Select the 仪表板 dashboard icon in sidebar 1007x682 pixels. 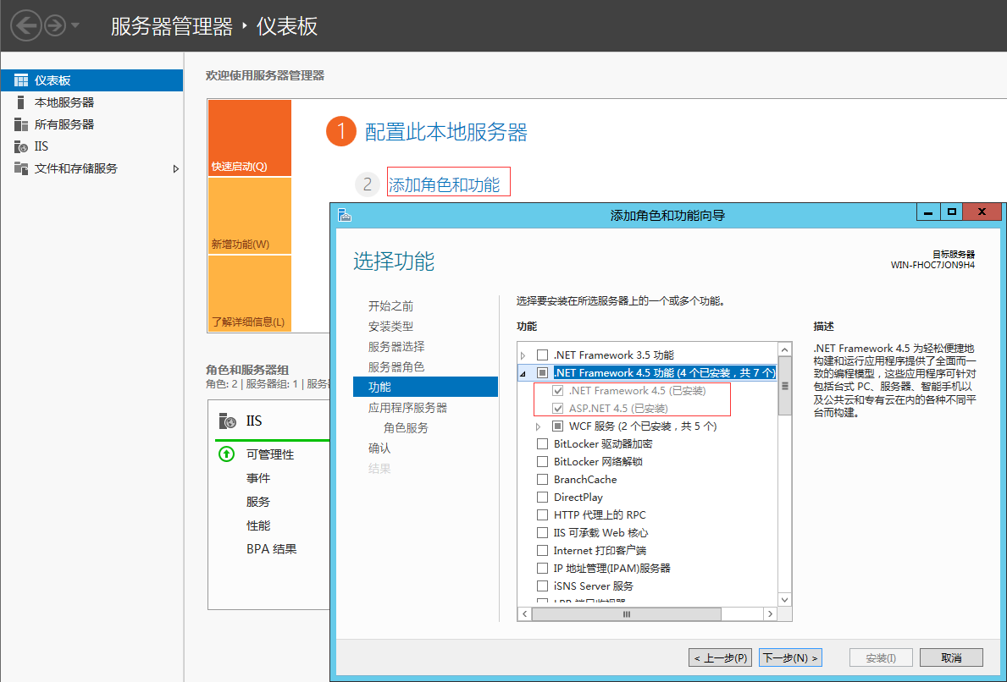tap(21, 80)
